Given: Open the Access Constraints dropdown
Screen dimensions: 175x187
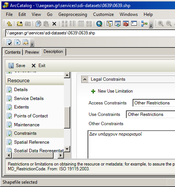Looking at the screenshot, I should click(154, 103).
